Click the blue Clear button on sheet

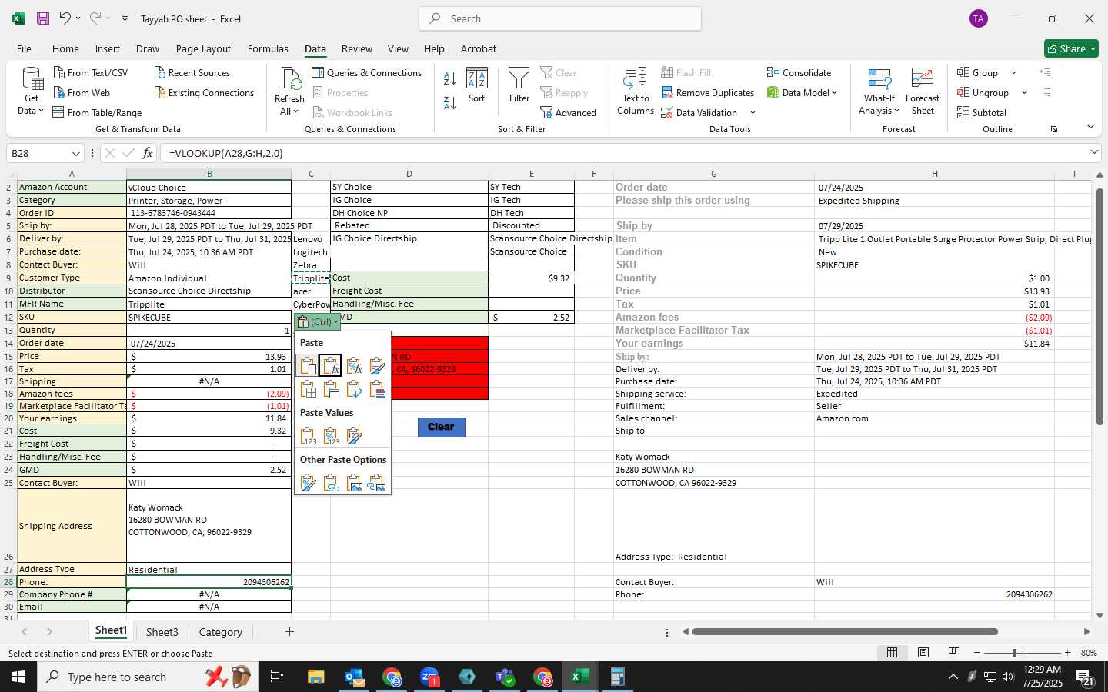pyautogui.click(x=442, y=427)
